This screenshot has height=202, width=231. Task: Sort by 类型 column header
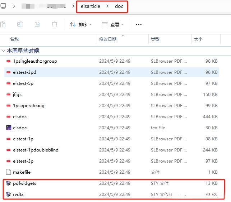[155, 39]
